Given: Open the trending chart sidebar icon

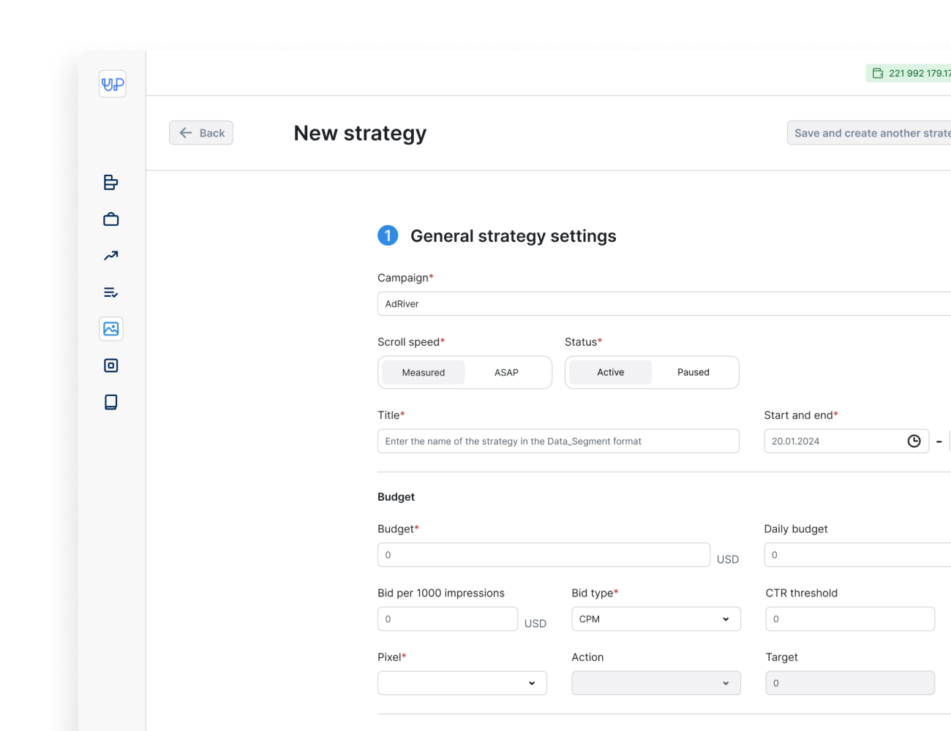Looking at the screenshot, I should click(x=111, y=256).
